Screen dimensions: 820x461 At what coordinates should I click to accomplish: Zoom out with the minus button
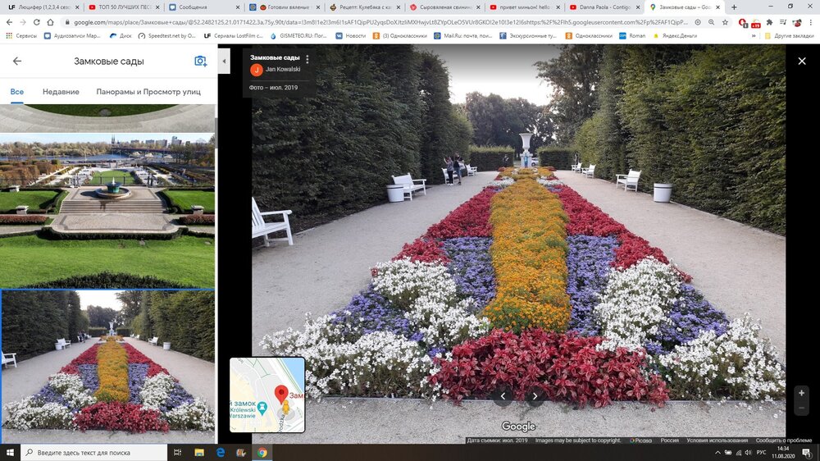tap(801, 409)
